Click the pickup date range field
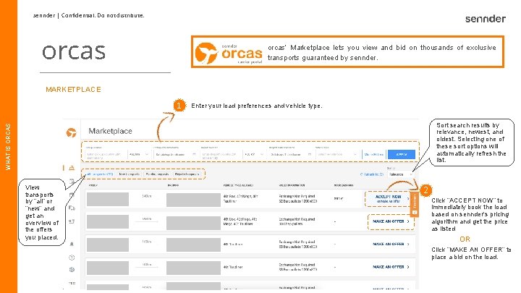The image size is (521, 293). 175,155
